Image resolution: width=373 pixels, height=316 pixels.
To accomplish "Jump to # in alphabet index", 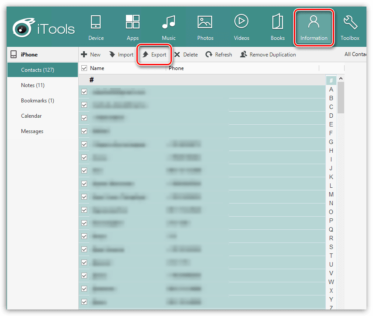I will pos(331,81).
